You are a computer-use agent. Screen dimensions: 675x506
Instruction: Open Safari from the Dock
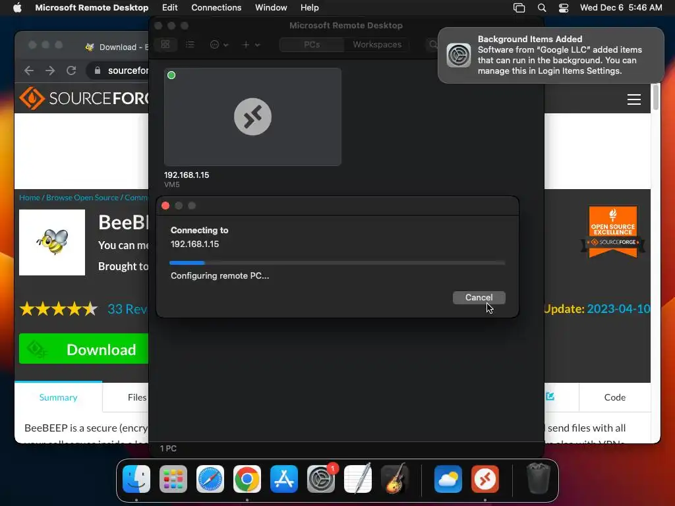click(210, 479)
